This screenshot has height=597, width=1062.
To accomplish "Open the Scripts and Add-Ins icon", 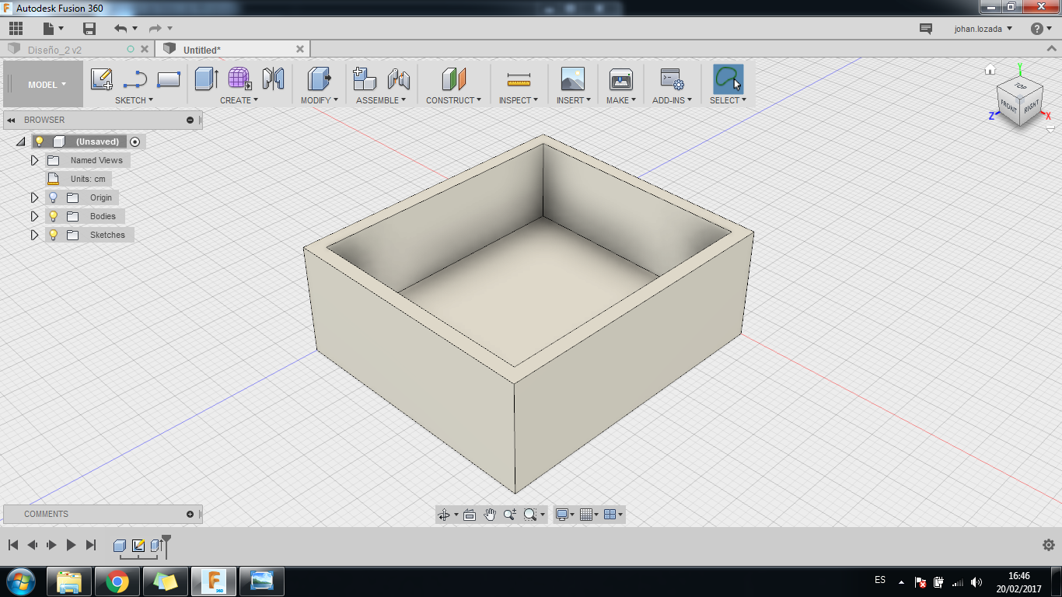I will tap(672, 79).
